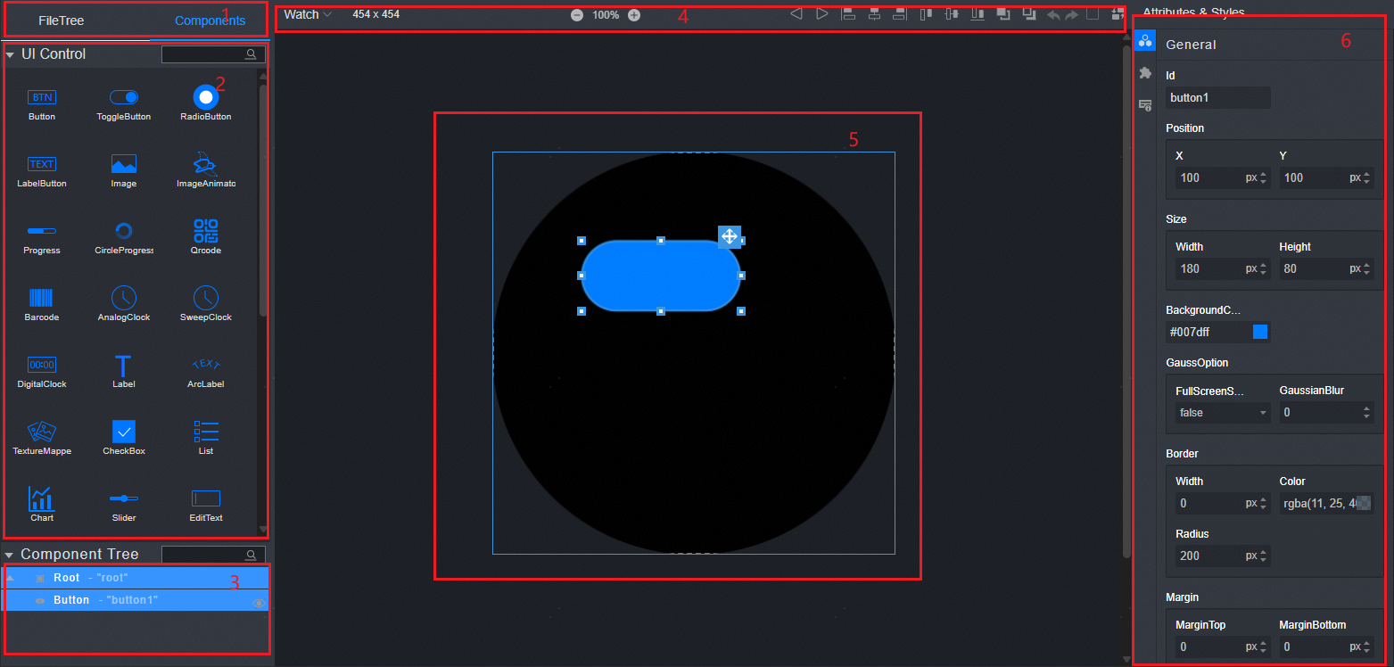Viewport: 1394px width, 667px height.
Task: Toggle visibility of button1 in tree
Action: click(x=259, y=603)
